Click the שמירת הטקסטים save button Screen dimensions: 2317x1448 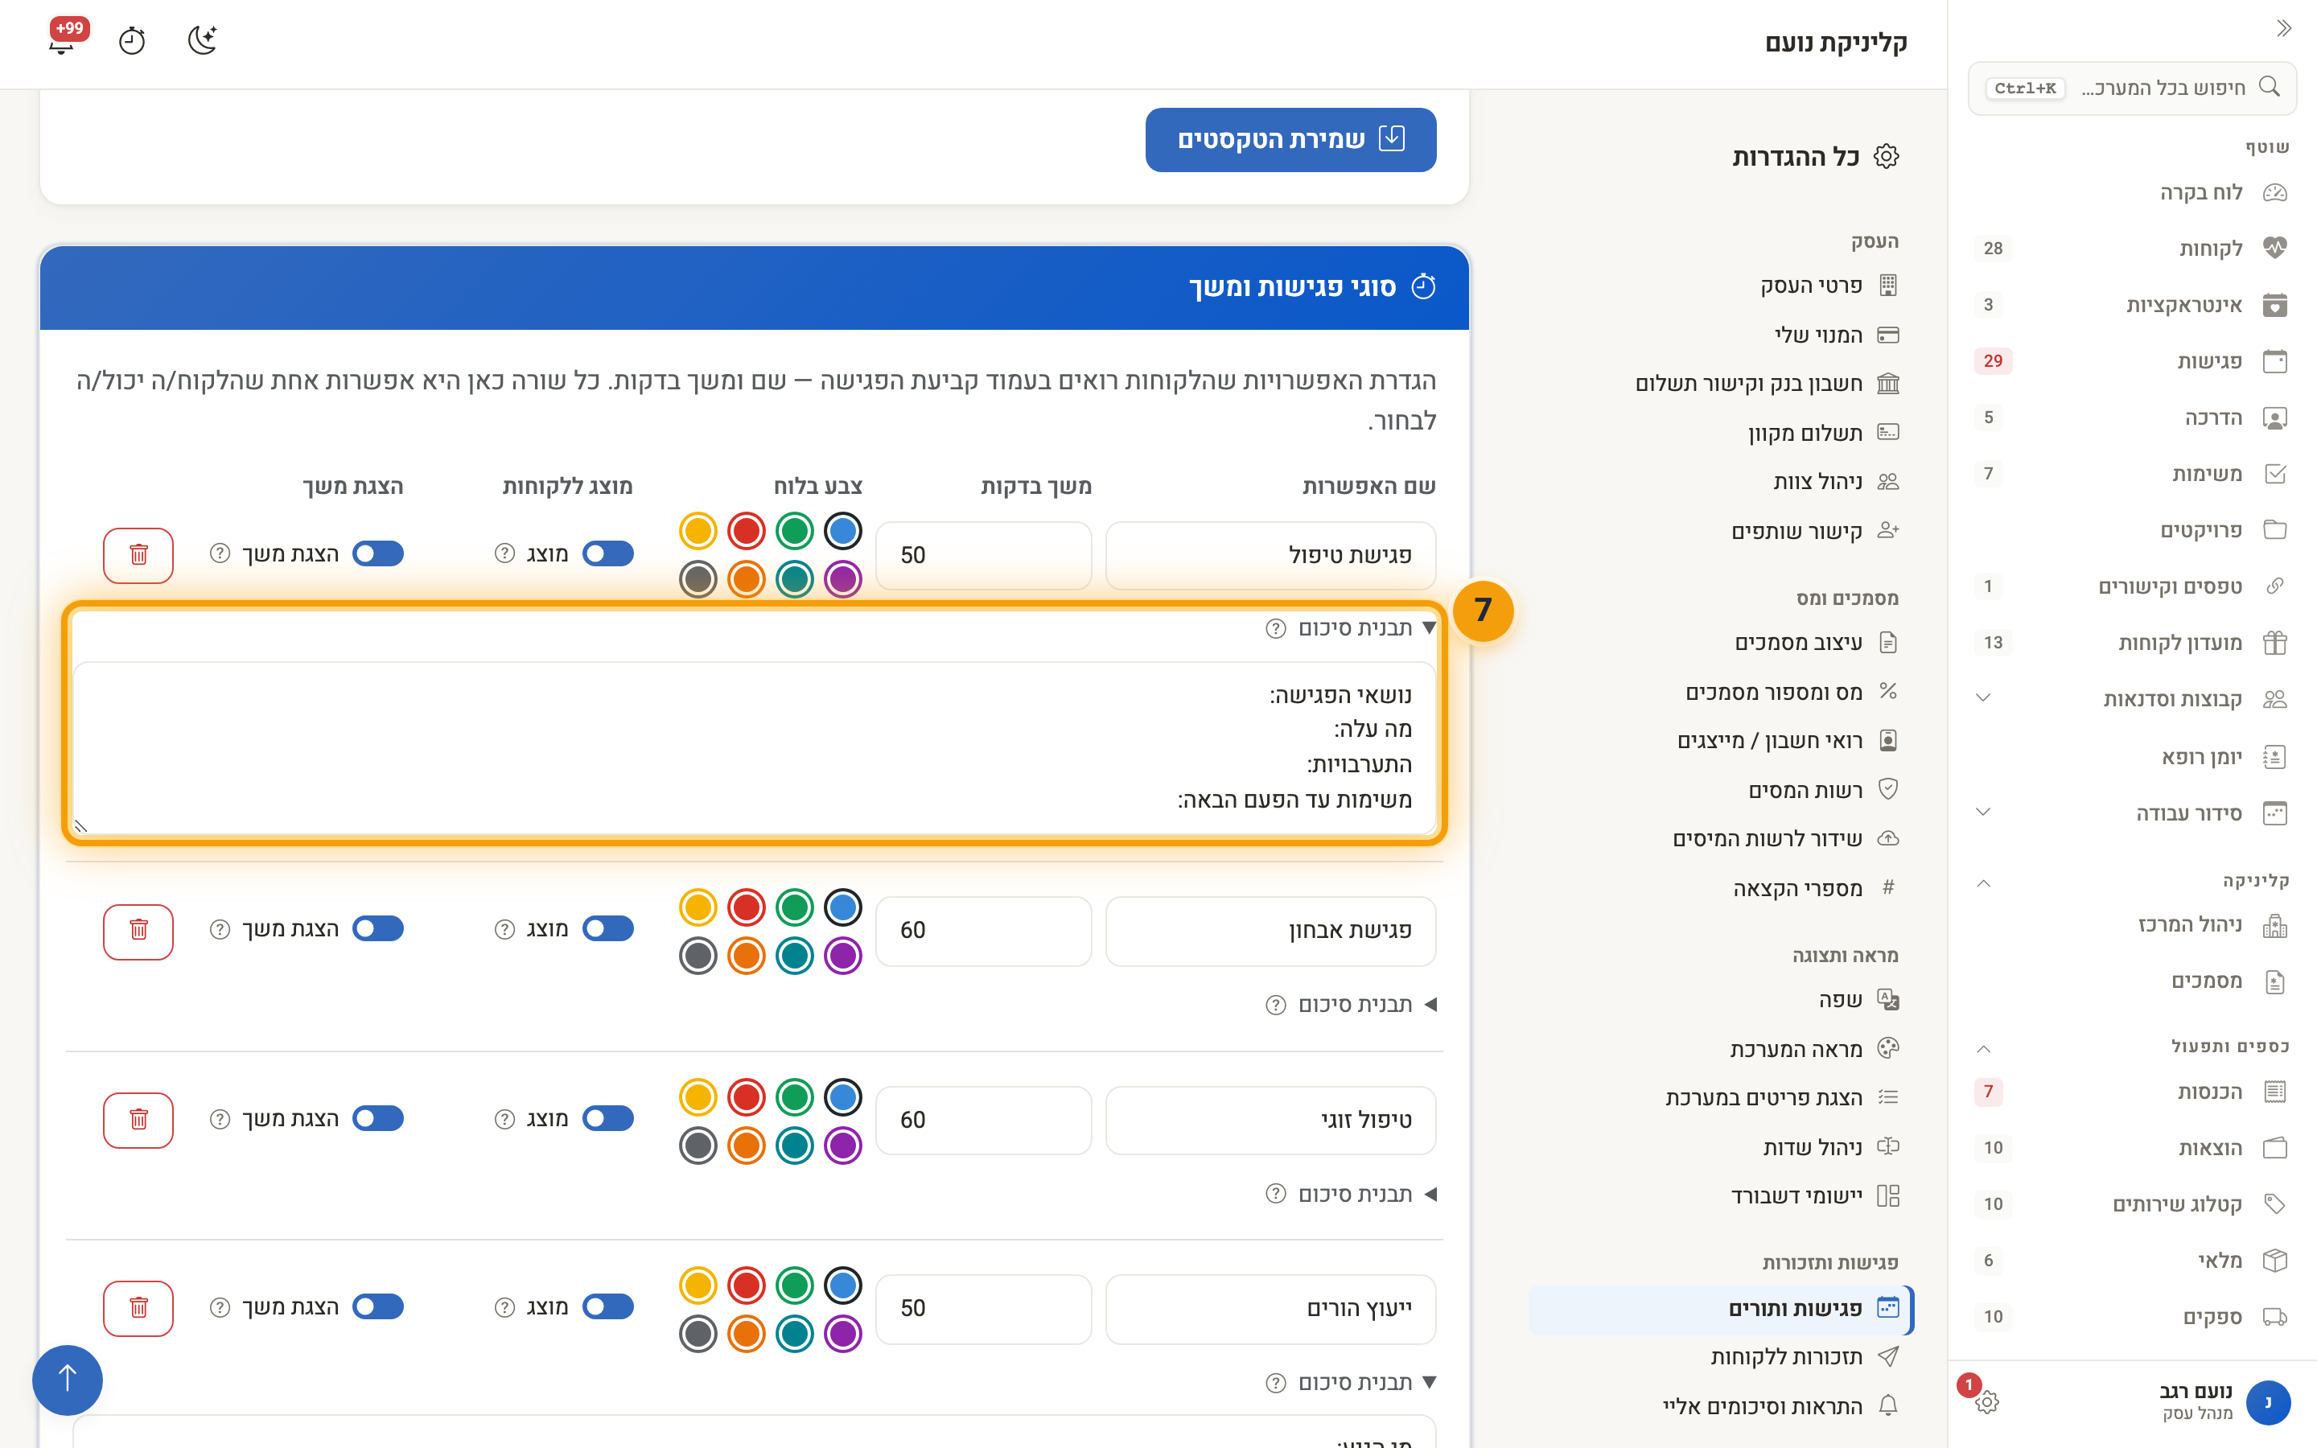point(1290,140)
